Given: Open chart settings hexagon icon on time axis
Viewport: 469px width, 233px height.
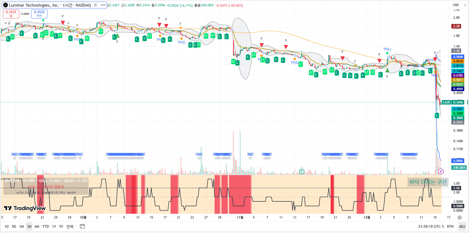Looking at the screenshot, I should (x=460, y=217).
